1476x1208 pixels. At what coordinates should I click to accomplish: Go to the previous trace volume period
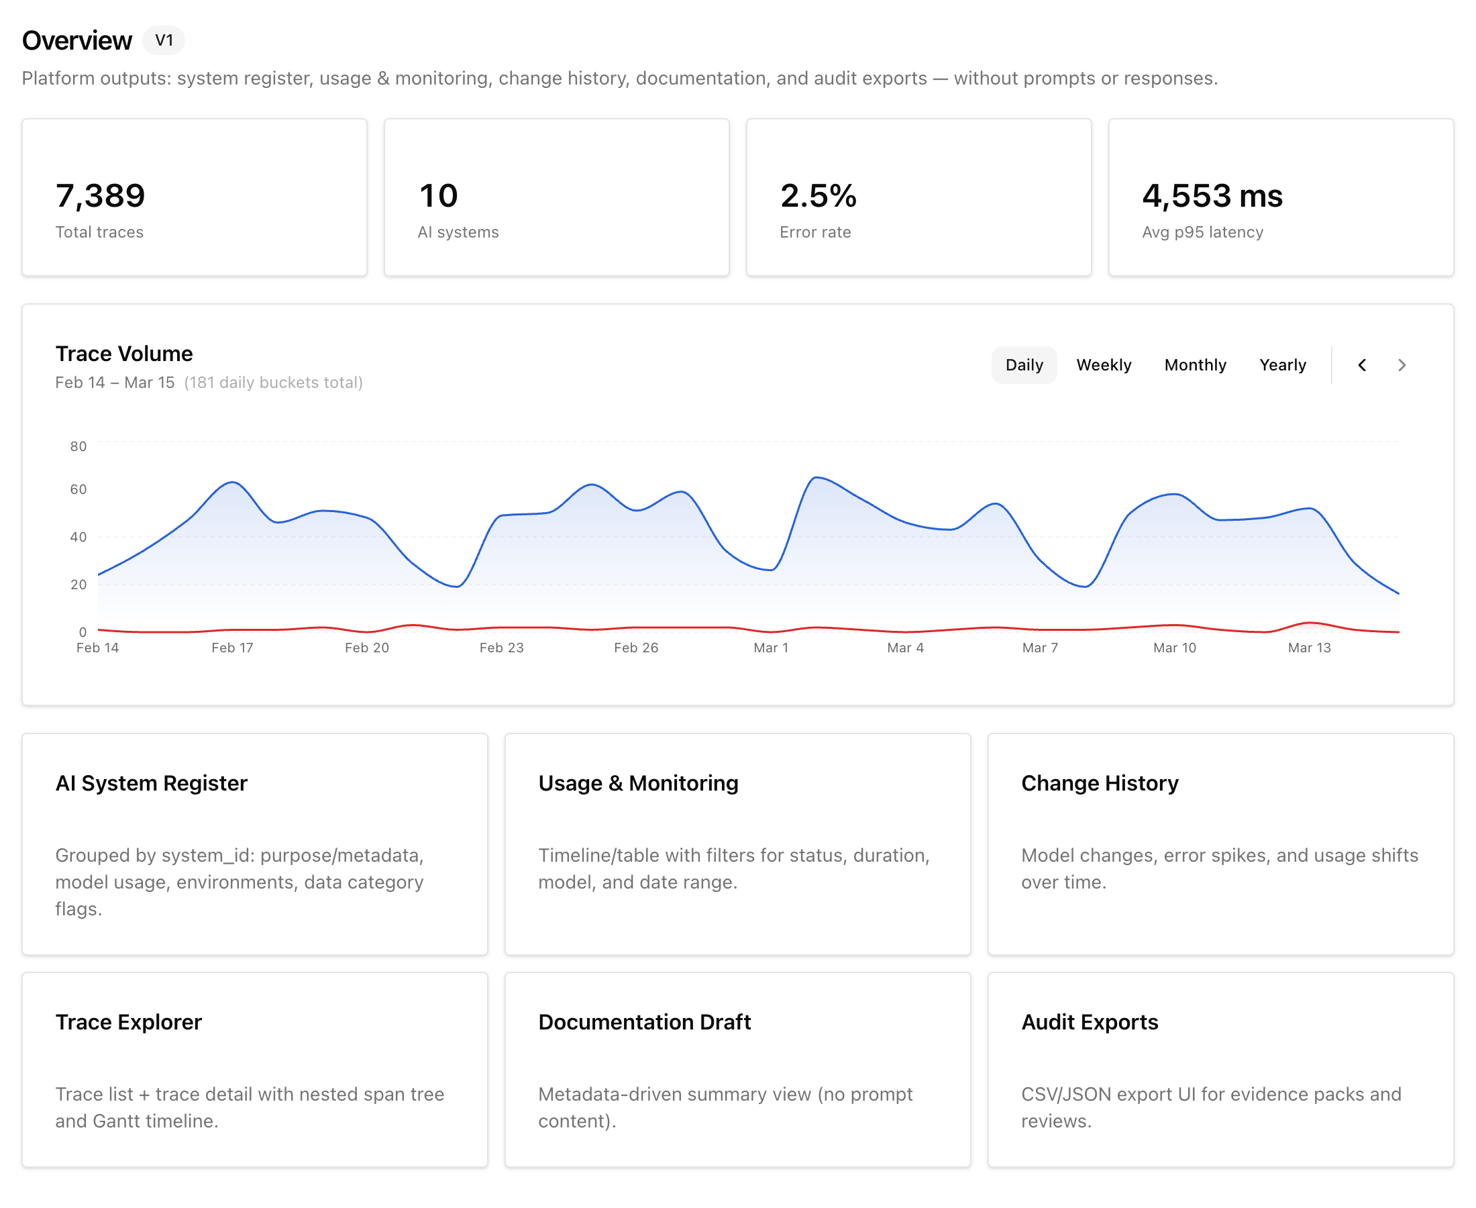tap(1361, 364)
